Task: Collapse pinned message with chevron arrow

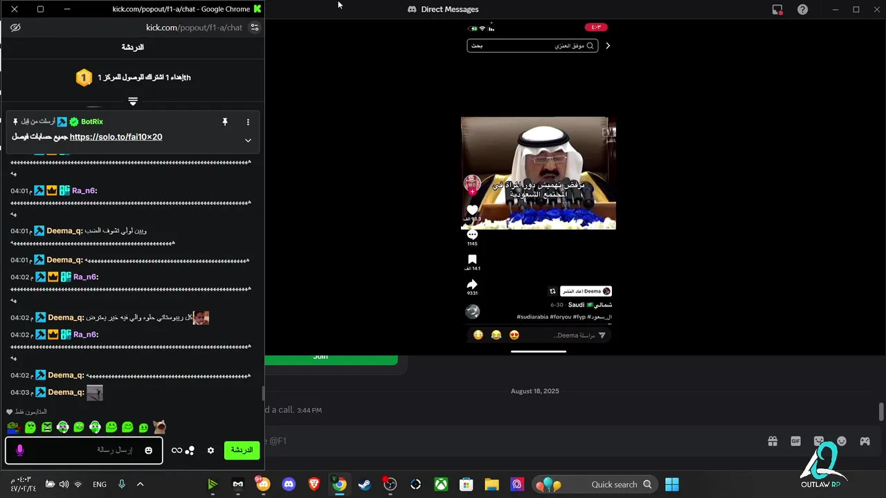Action: coord(248,140)
